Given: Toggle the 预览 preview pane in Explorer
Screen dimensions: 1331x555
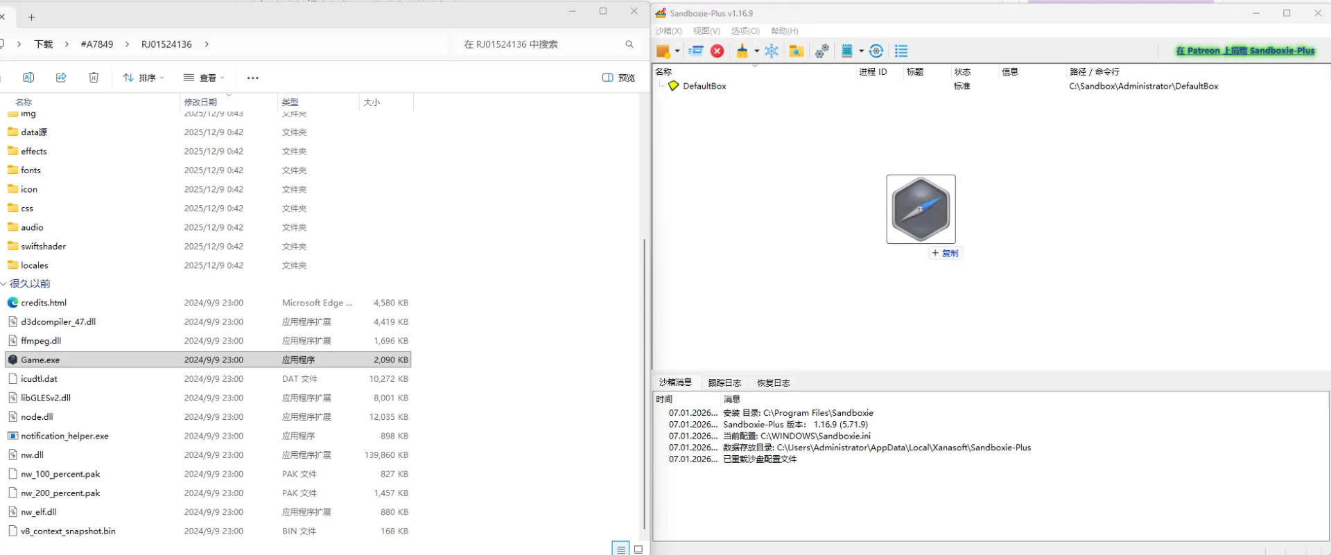Looking at the screenshot, I should pyautogui.click(x=618, y=78).
